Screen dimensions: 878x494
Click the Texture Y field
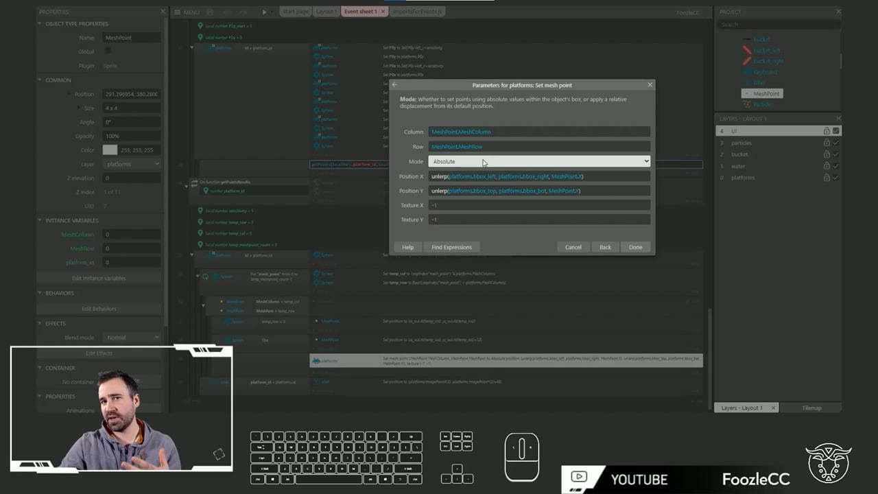tap(539, 220)
